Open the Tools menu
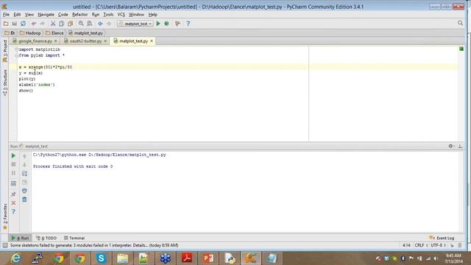Image resolution: width=471 pixels, height=265 pixels. click(x=108, y=15)
